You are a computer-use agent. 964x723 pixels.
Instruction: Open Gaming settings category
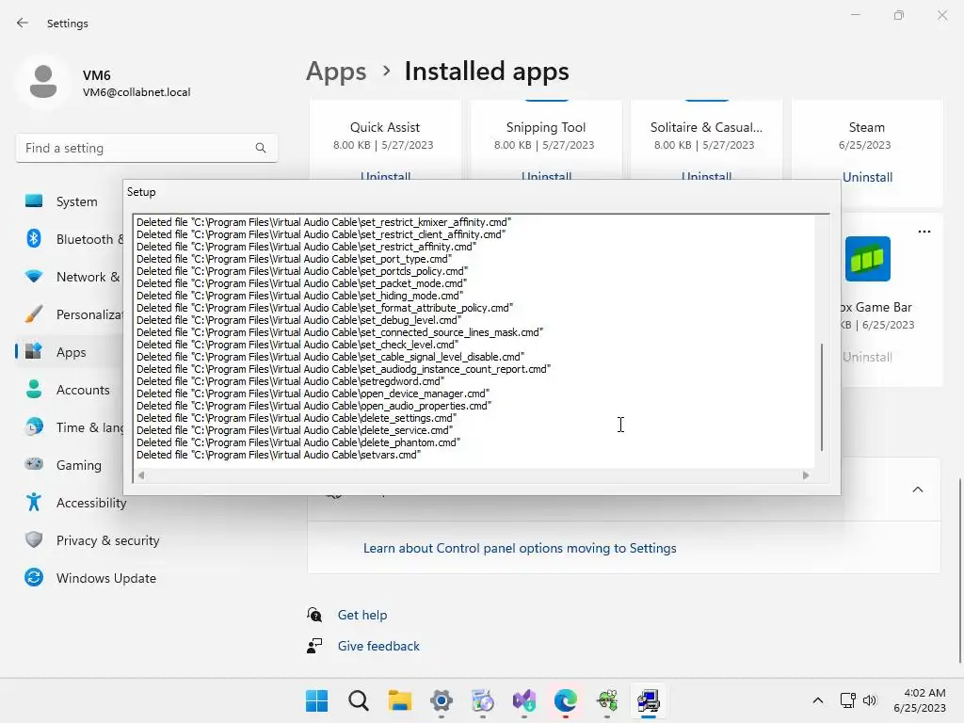(71, 465)
